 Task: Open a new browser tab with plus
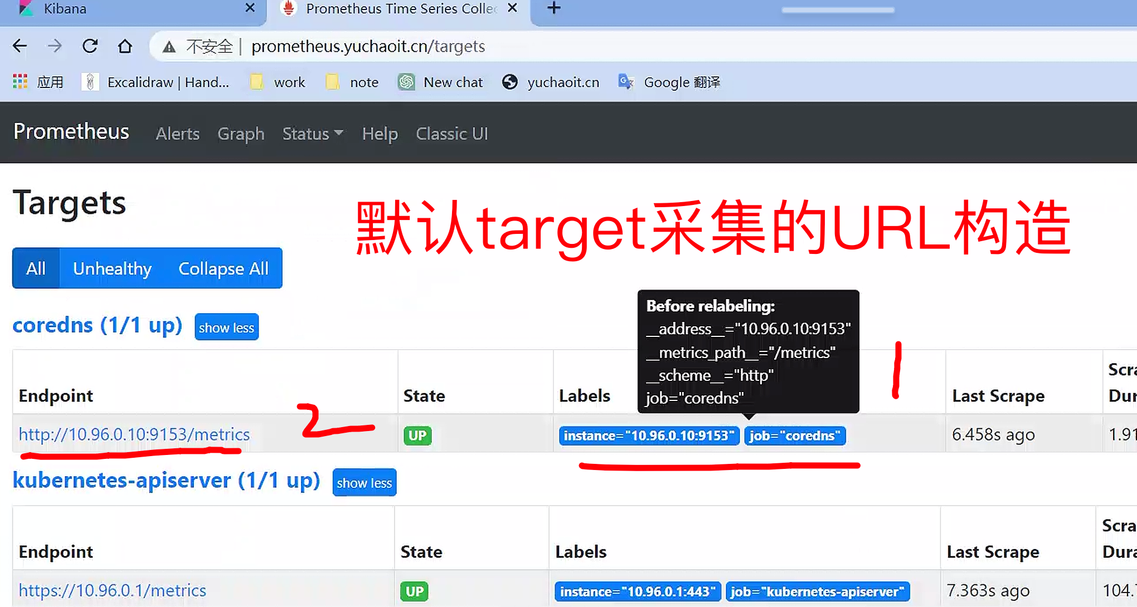tap(553, 8)
